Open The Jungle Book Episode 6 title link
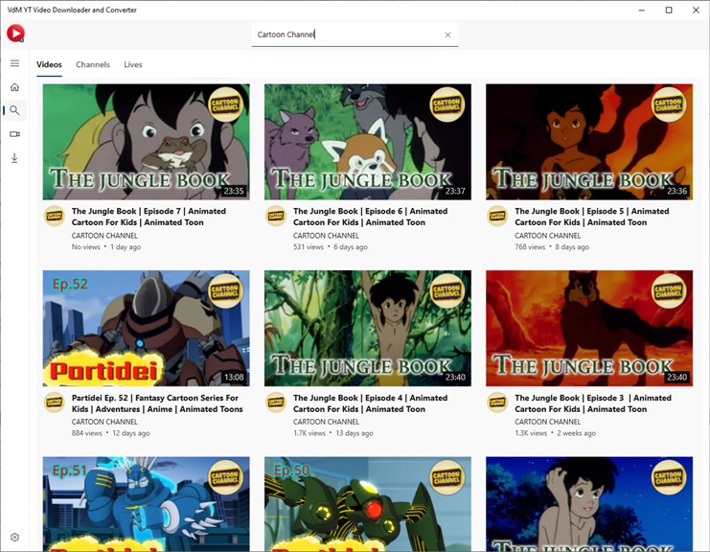The height and width of the screenshot is (552, 710). click(370, 217)
